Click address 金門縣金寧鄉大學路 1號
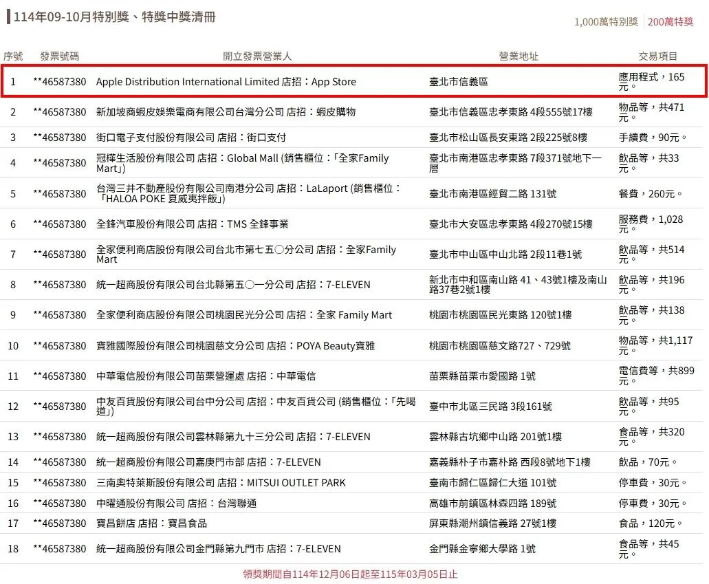Image resolution: width=709 pixels, height=584 pixels. coord(483,549)
